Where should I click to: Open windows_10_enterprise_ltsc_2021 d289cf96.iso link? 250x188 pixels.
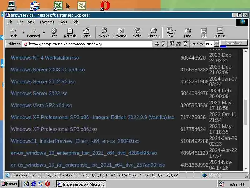(x=84, y=153)
